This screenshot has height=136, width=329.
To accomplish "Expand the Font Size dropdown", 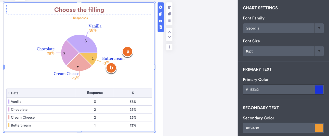I will point(283,51).
